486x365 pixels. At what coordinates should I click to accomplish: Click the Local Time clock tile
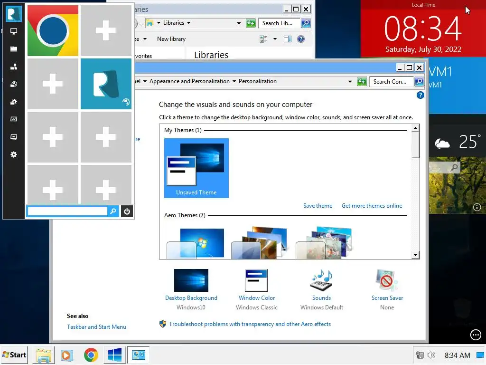[x=423, y=29]
